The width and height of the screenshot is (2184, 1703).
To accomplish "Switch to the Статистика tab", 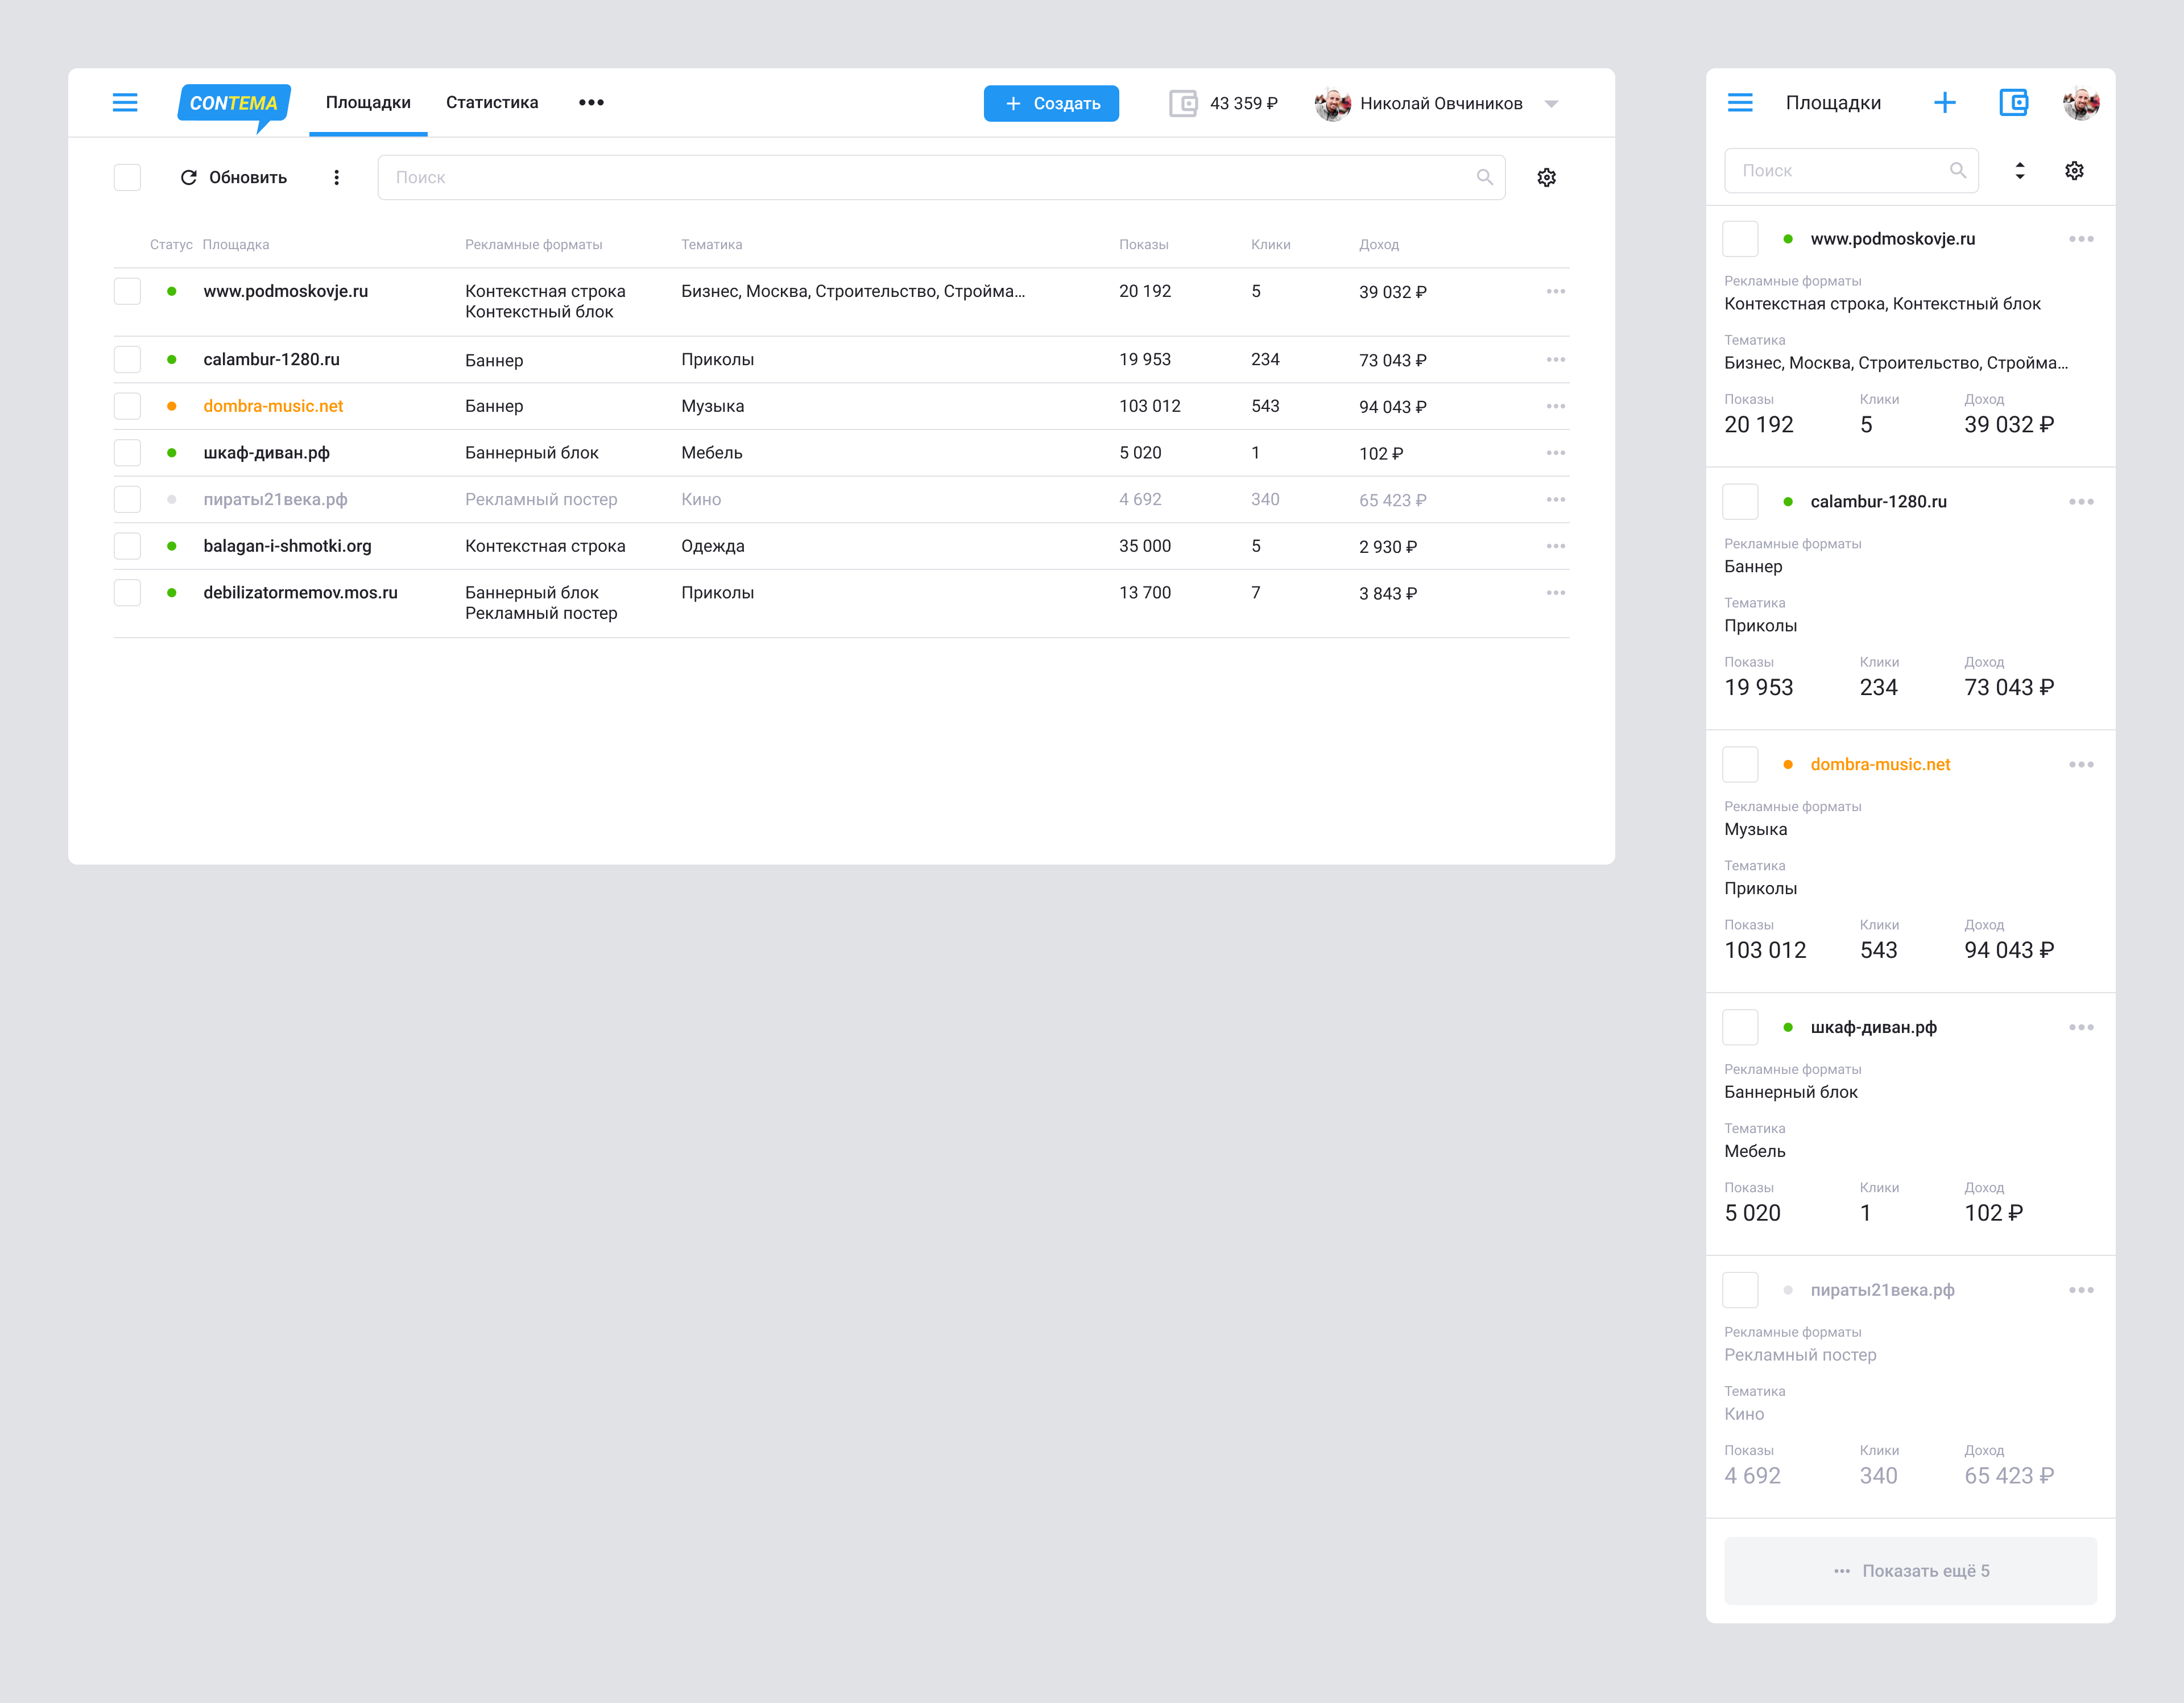I will 492,103.
